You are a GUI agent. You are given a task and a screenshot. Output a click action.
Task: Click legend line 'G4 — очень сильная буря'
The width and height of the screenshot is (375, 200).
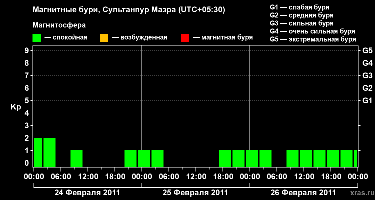point(312,31)
